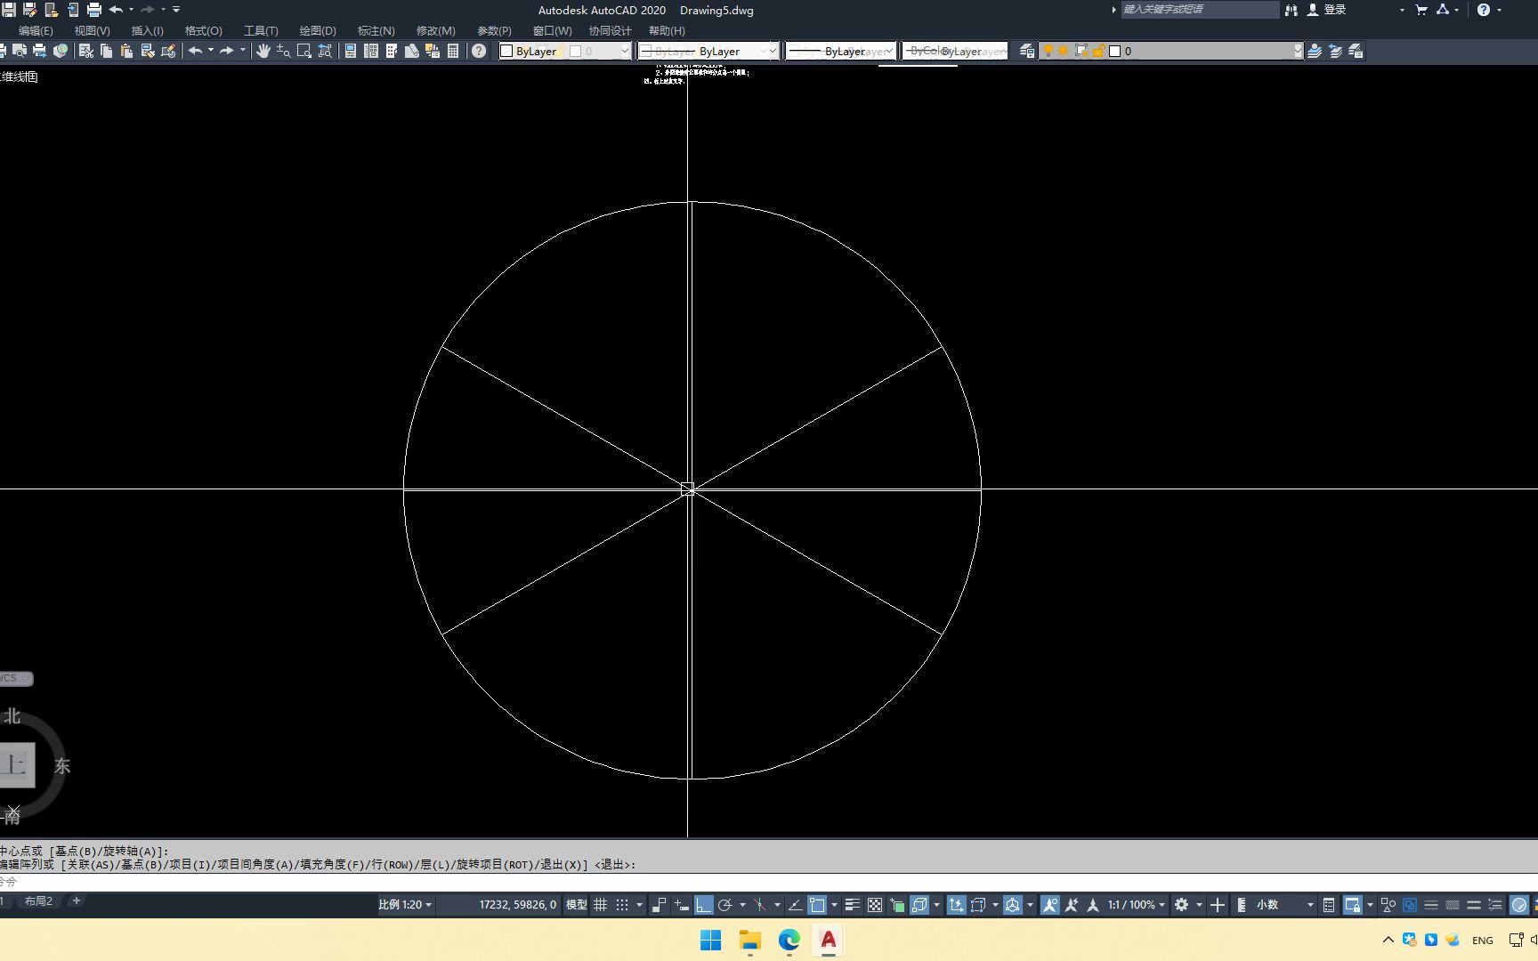Click the 上 top face of ViewCube
This screenshot has width=1538, height=961.
coord(16,765)
